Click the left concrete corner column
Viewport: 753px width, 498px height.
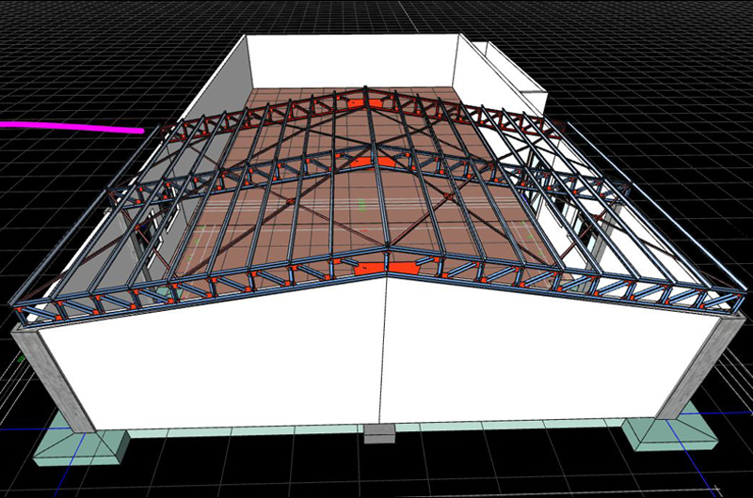point(53,379)
